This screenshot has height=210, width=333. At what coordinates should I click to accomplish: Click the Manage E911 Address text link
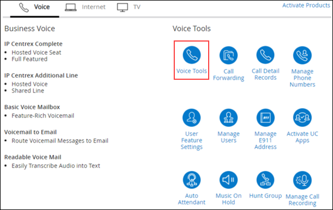(265, 140)
